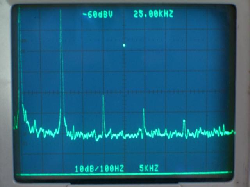Click the bright marker dot near center

point(124,46)
